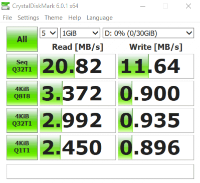Image resolution: width=200 pixels, height=183 pixels.
Task: Click the sequential read result 20.82
Action: (78, 66)
